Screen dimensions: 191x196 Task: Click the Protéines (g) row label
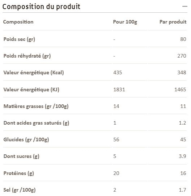18,174
